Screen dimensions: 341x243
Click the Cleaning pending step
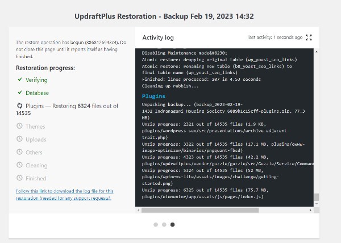[36, 166]
